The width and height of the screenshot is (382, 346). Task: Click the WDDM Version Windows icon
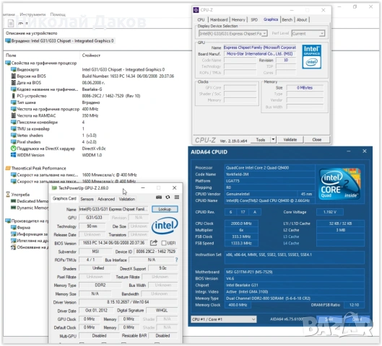click(x=14, y=155)
